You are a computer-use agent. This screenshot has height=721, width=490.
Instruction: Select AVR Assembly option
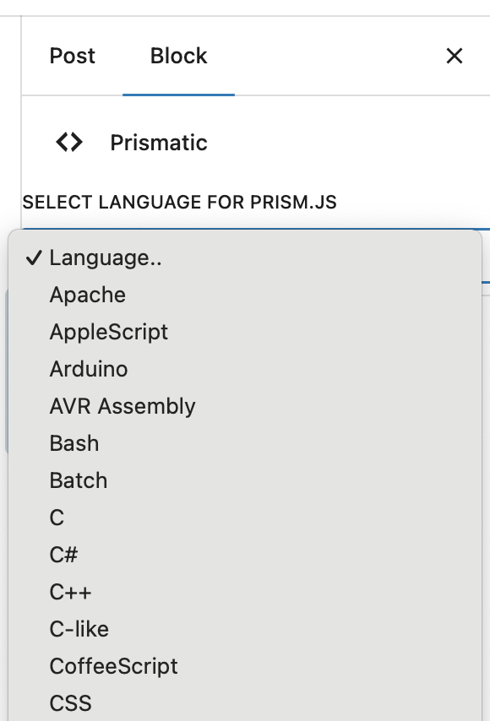click(x=245, y=406)
